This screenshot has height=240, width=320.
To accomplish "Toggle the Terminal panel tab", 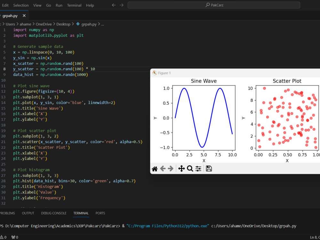I will click(x=81, y=213).
